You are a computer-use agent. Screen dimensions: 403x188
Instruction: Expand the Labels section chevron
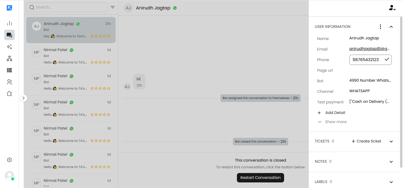391,182
